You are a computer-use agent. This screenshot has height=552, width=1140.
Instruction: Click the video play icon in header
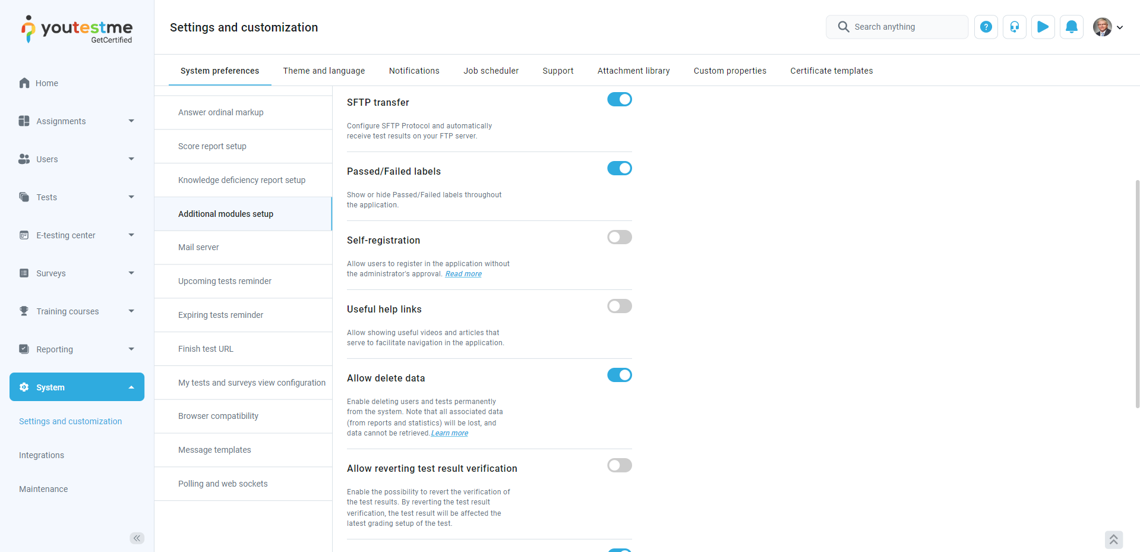click(x=1043, y=27)
